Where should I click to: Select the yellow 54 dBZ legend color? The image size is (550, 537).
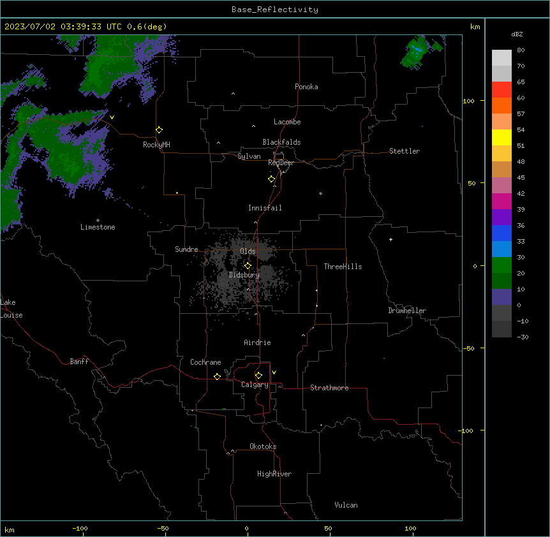(502, 137)
